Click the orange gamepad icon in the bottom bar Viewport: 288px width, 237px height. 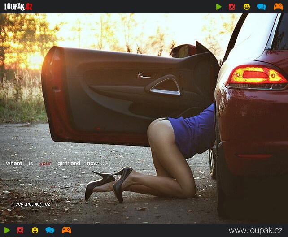66,230
